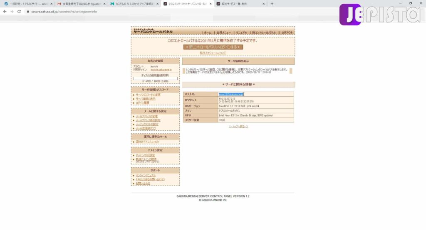Click the >> トップへ戻る << link
Viewport: 426px width, 230px height.
(238, 126)
